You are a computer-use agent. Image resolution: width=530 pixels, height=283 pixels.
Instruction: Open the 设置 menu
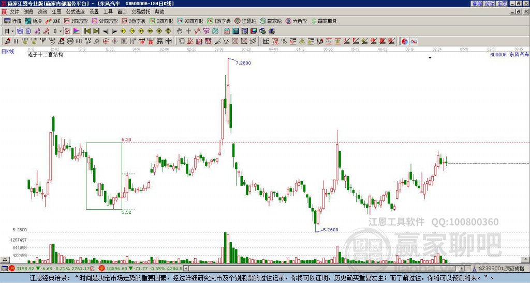[x=94, y=12]
